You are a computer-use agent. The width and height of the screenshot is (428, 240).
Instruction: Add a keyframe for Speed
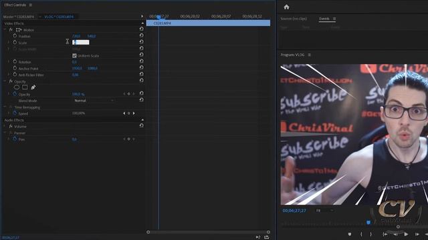129,113
